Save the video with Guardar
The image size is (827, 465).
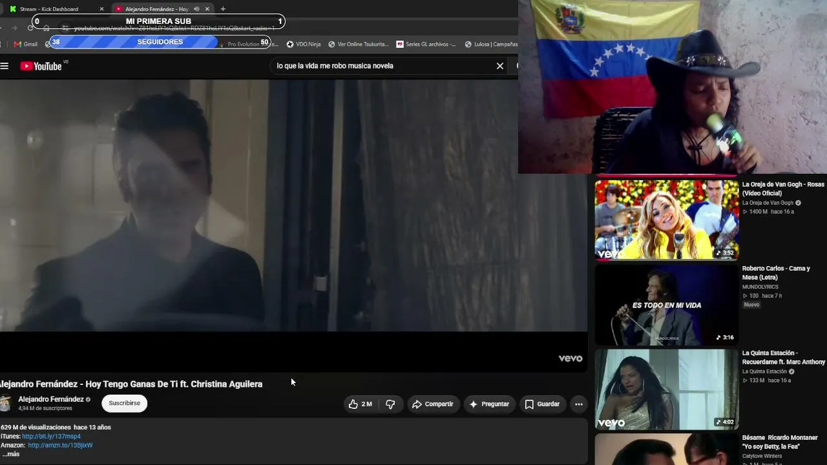point(542,404)
